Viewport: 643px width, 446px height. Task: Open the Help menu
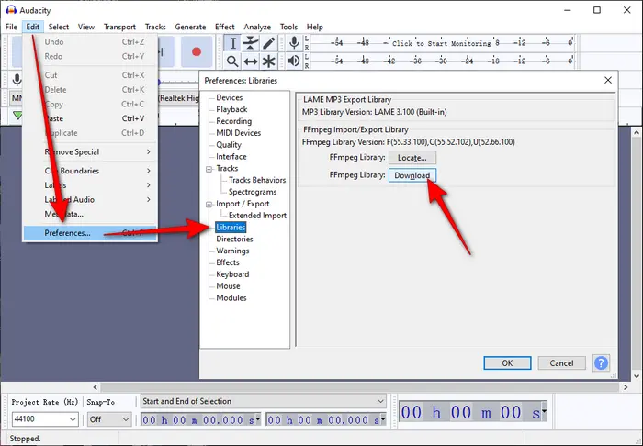click(x=314, y=27)
